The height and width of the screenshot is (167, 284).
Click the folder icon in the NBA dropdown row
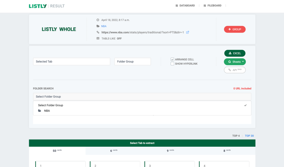coord(40,111)
